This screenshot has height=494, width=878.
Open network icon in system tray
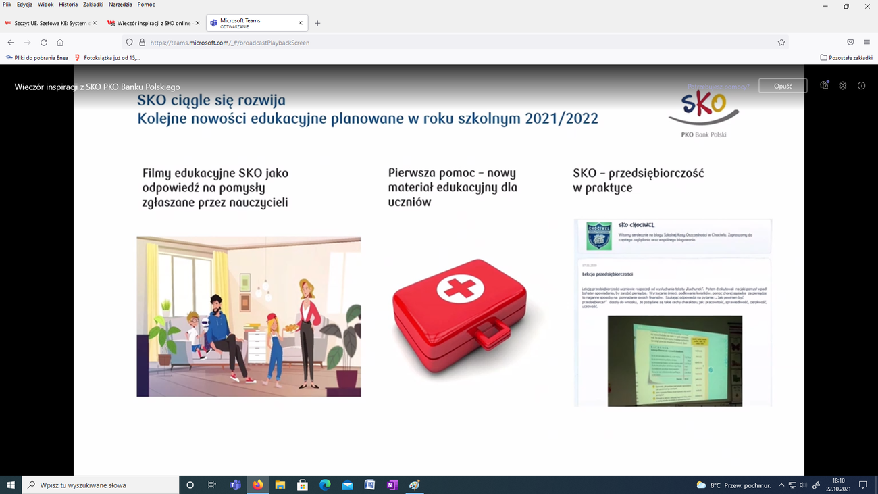[x=792, y=485]
